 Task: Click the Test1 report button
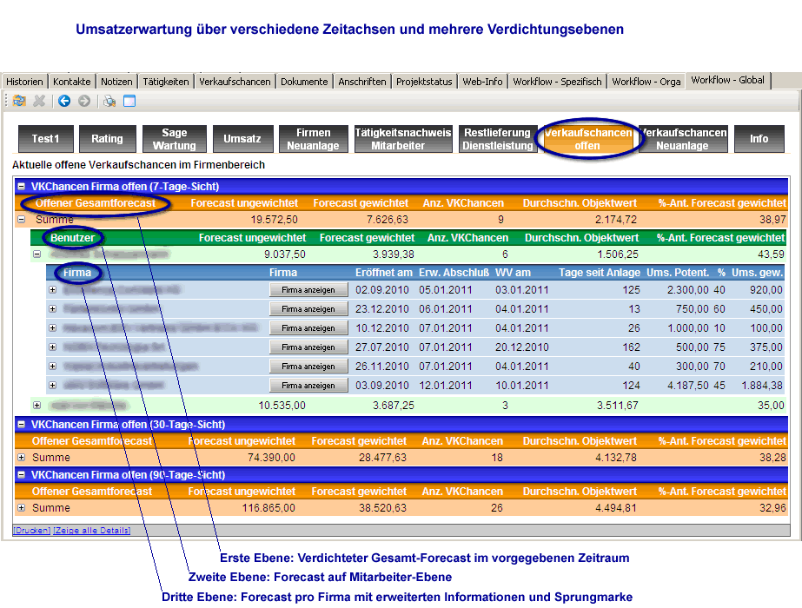pyautogui.click(x=45, y=139)
